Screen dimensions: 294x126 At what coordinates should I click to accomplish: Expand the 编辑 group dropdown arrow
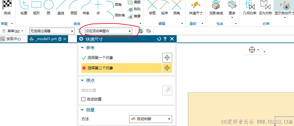point(182,23)
